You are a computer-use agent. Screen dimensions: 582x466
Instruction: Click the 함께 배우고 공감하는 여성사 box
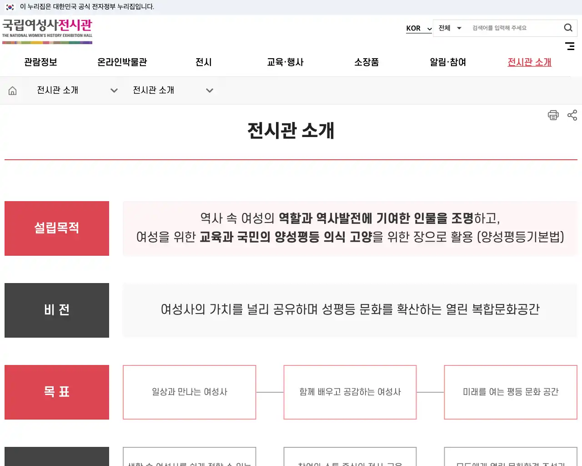350,392
